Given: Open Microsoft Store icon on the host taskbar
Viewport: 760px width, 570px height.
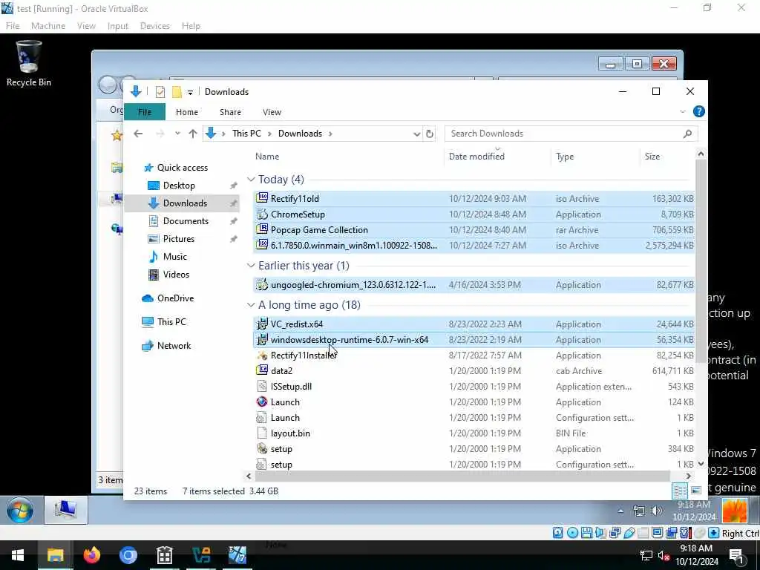Looking at the screenshot, I should coord(165,555).
